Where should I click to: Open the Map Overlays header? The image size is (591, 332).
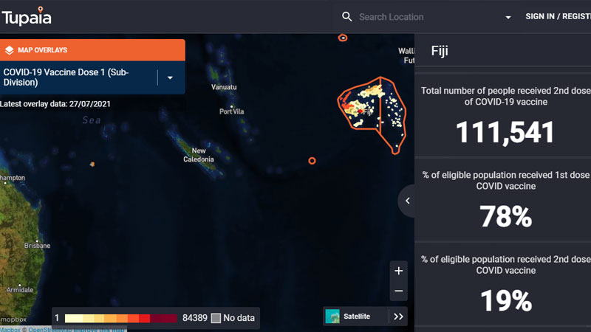92,50
